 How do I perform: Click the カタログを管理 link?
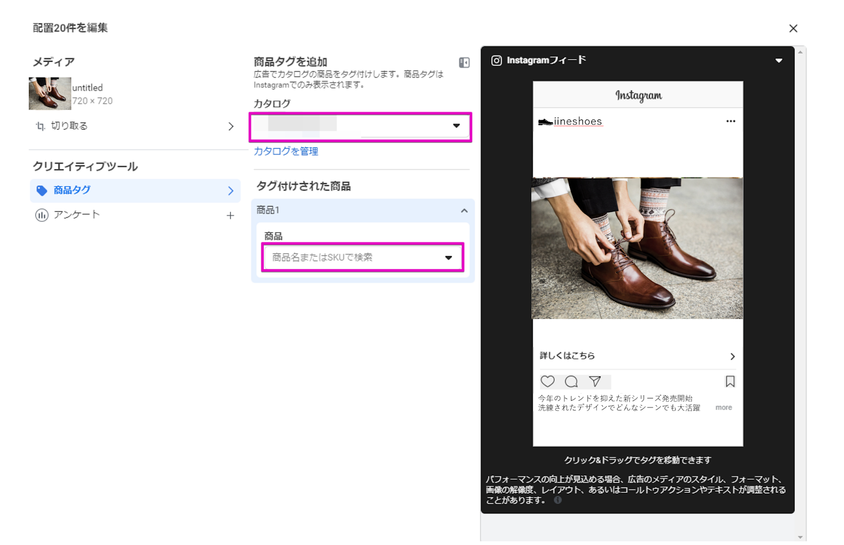click(x=286, y=151)
